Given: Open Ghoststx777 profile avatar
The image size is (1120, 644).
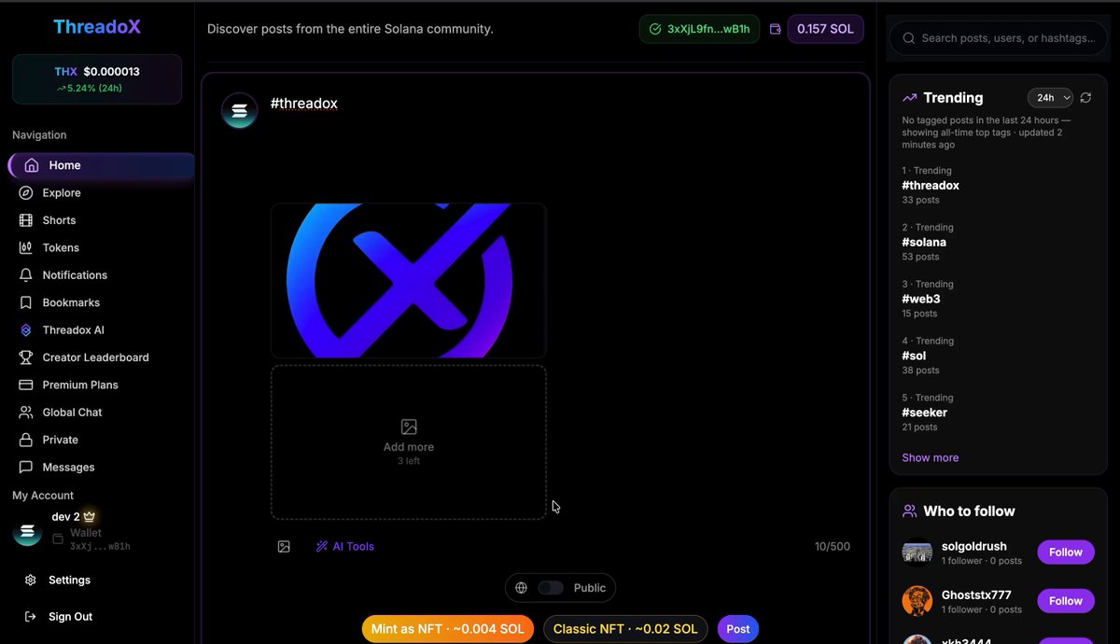Looking at the screenshot, I should [917, 601].
